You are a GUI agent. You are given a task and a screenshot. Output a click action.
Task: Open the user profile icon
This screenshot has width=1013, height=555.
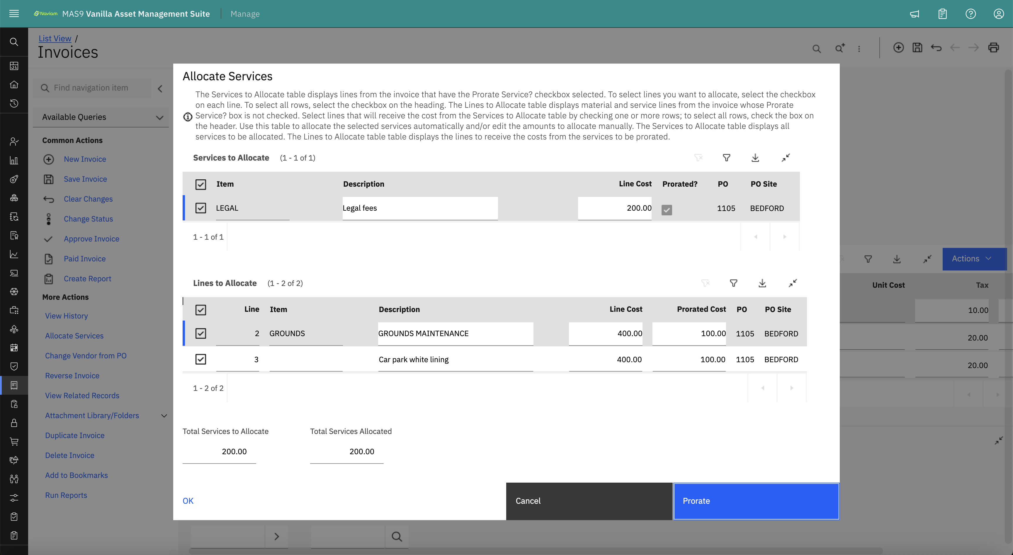click(998, 14)
